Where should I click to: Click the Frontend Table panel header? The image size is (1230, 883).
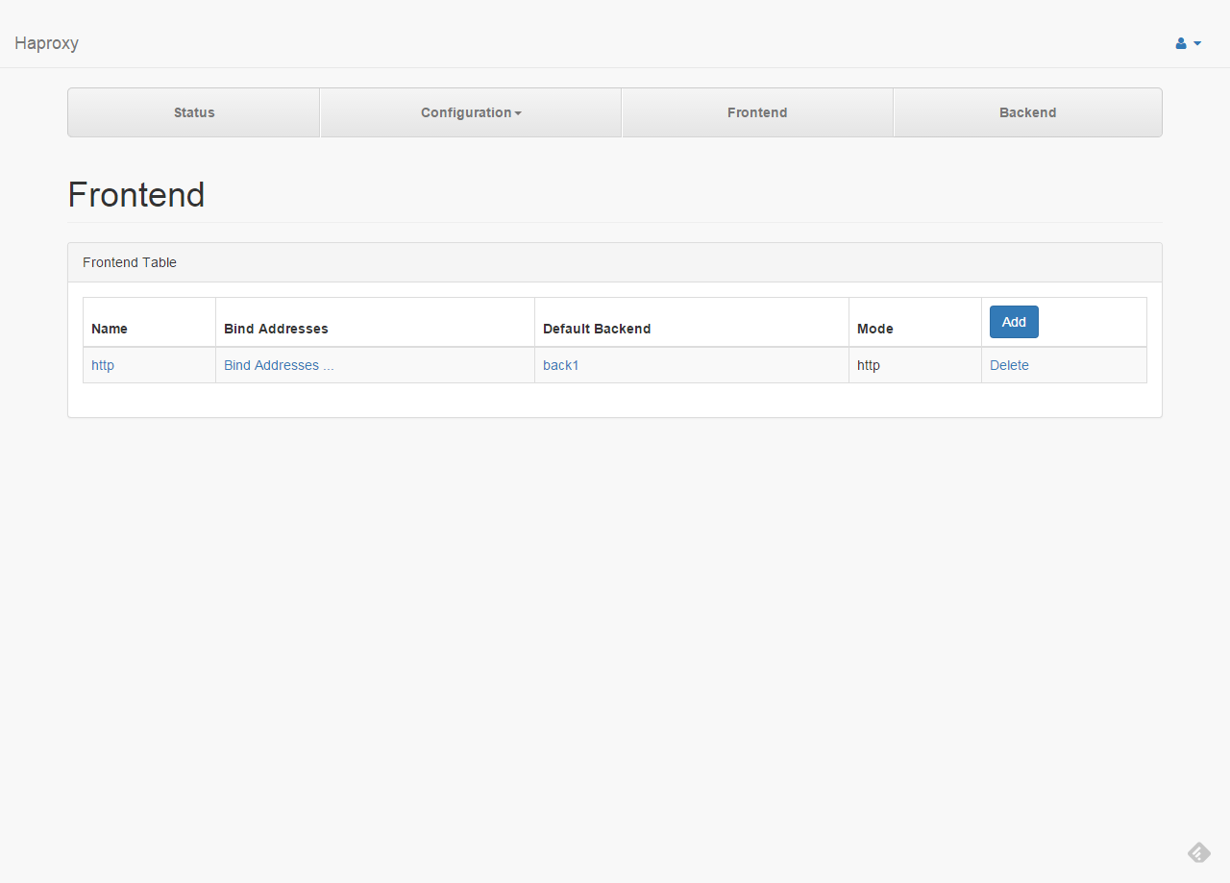pos(130,262)
